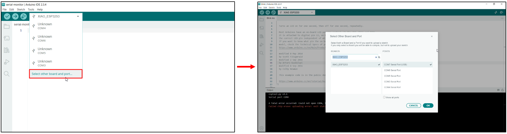Open Search panel in serial-monitor window sidebar
This screenshot has height=134, width=507.
pyautogui.click(x=7, y=74)
